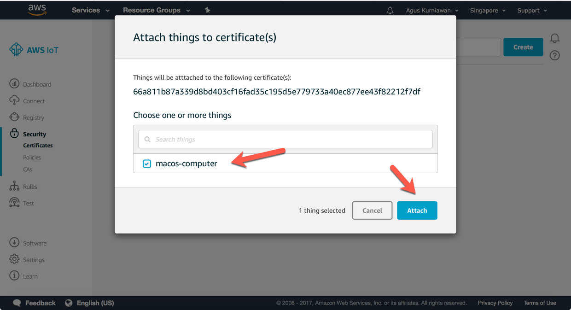Open Settings in the sidebar
The width and height of the screenshot is (571, 310).
click(34, 260)
